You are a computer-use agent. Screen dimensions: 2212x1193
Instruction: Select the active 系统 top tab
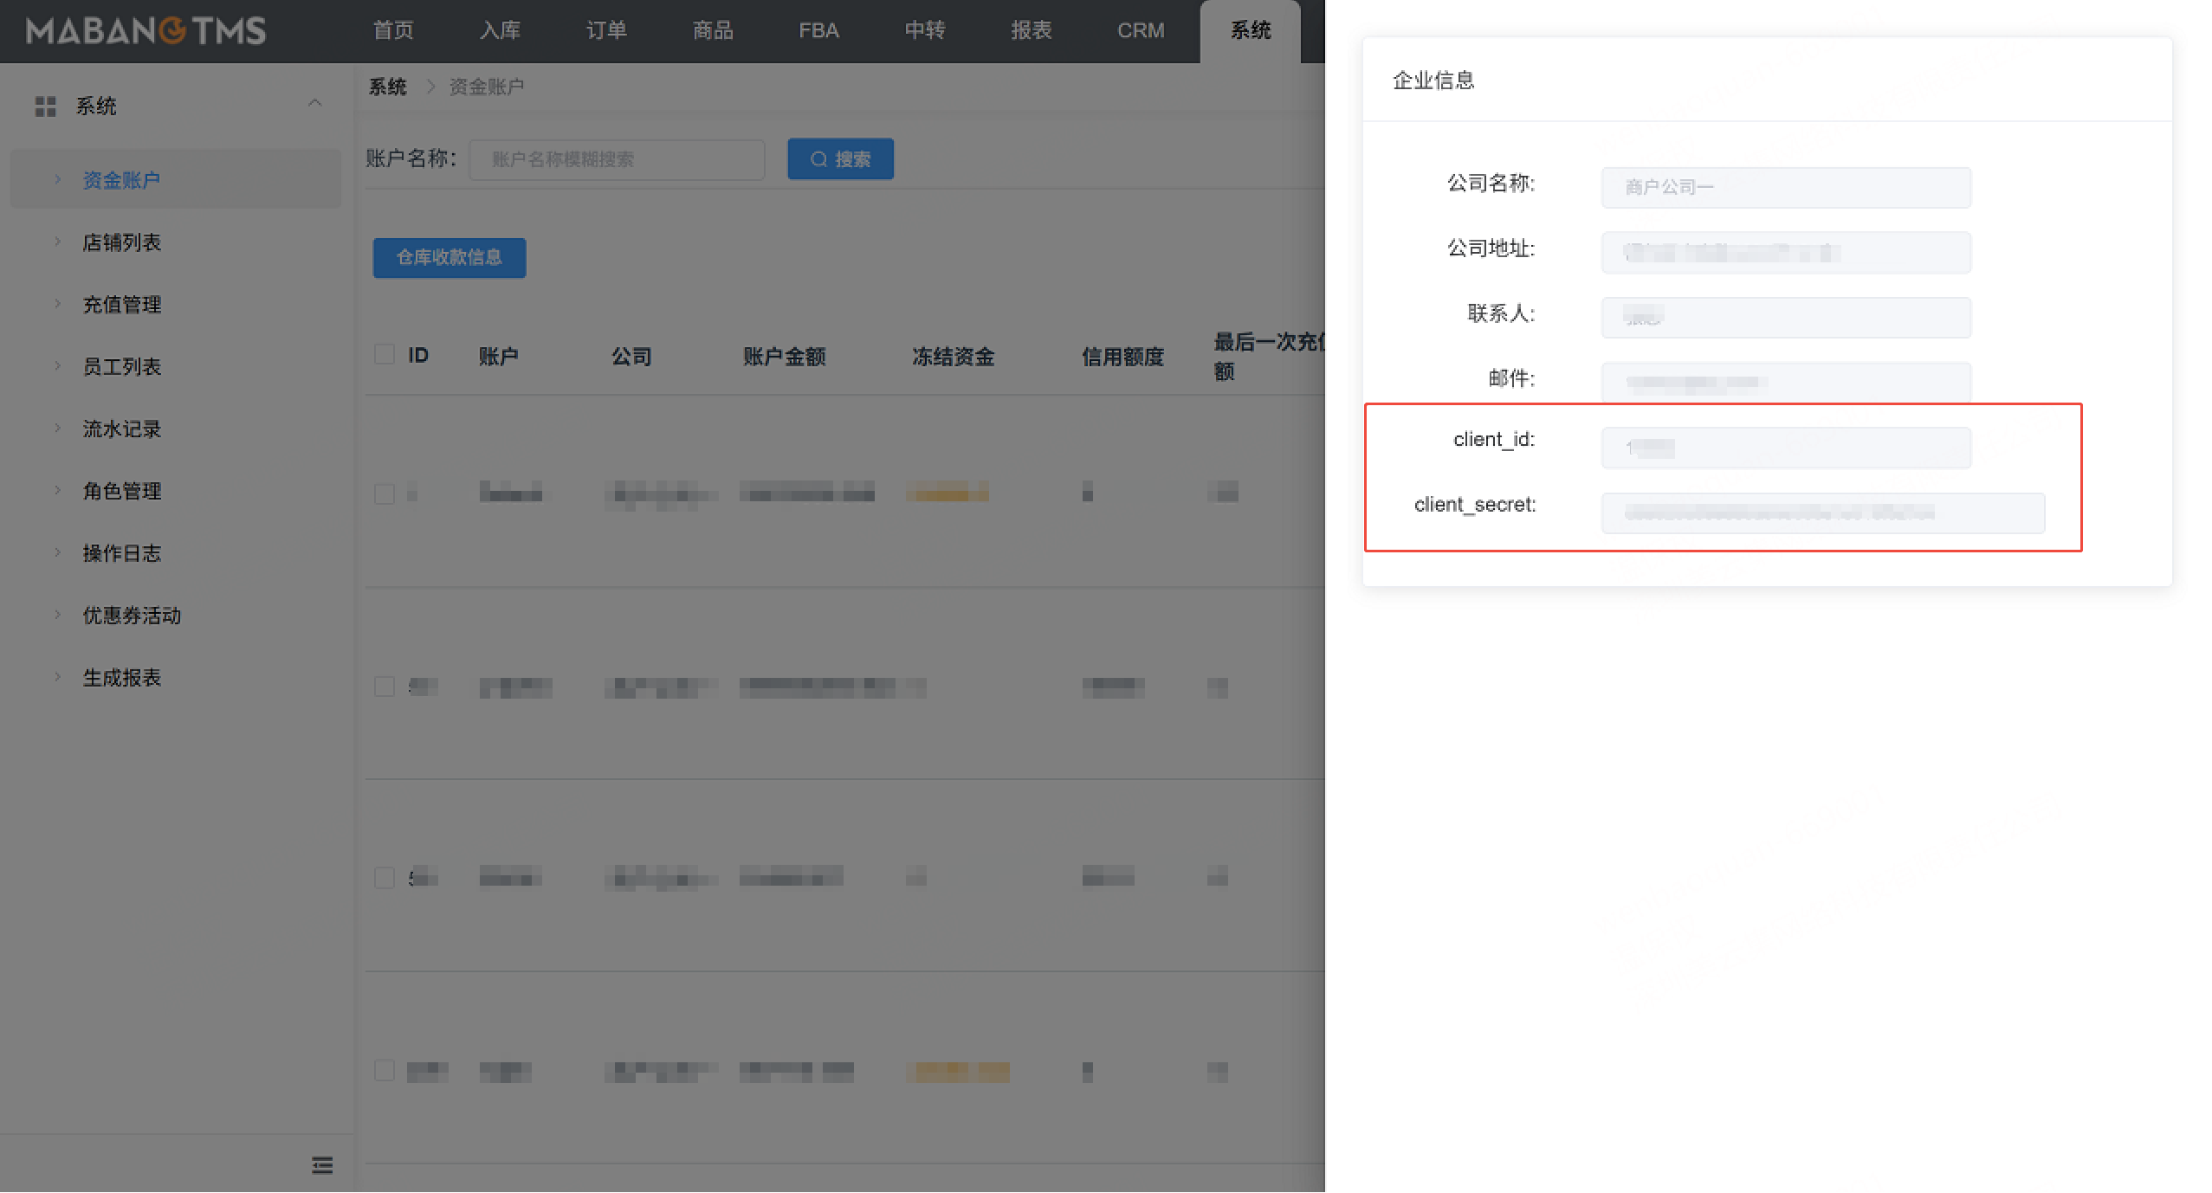point(1251,31)
